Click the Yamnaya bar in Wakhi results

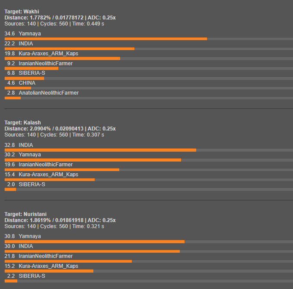click(105, 39)
